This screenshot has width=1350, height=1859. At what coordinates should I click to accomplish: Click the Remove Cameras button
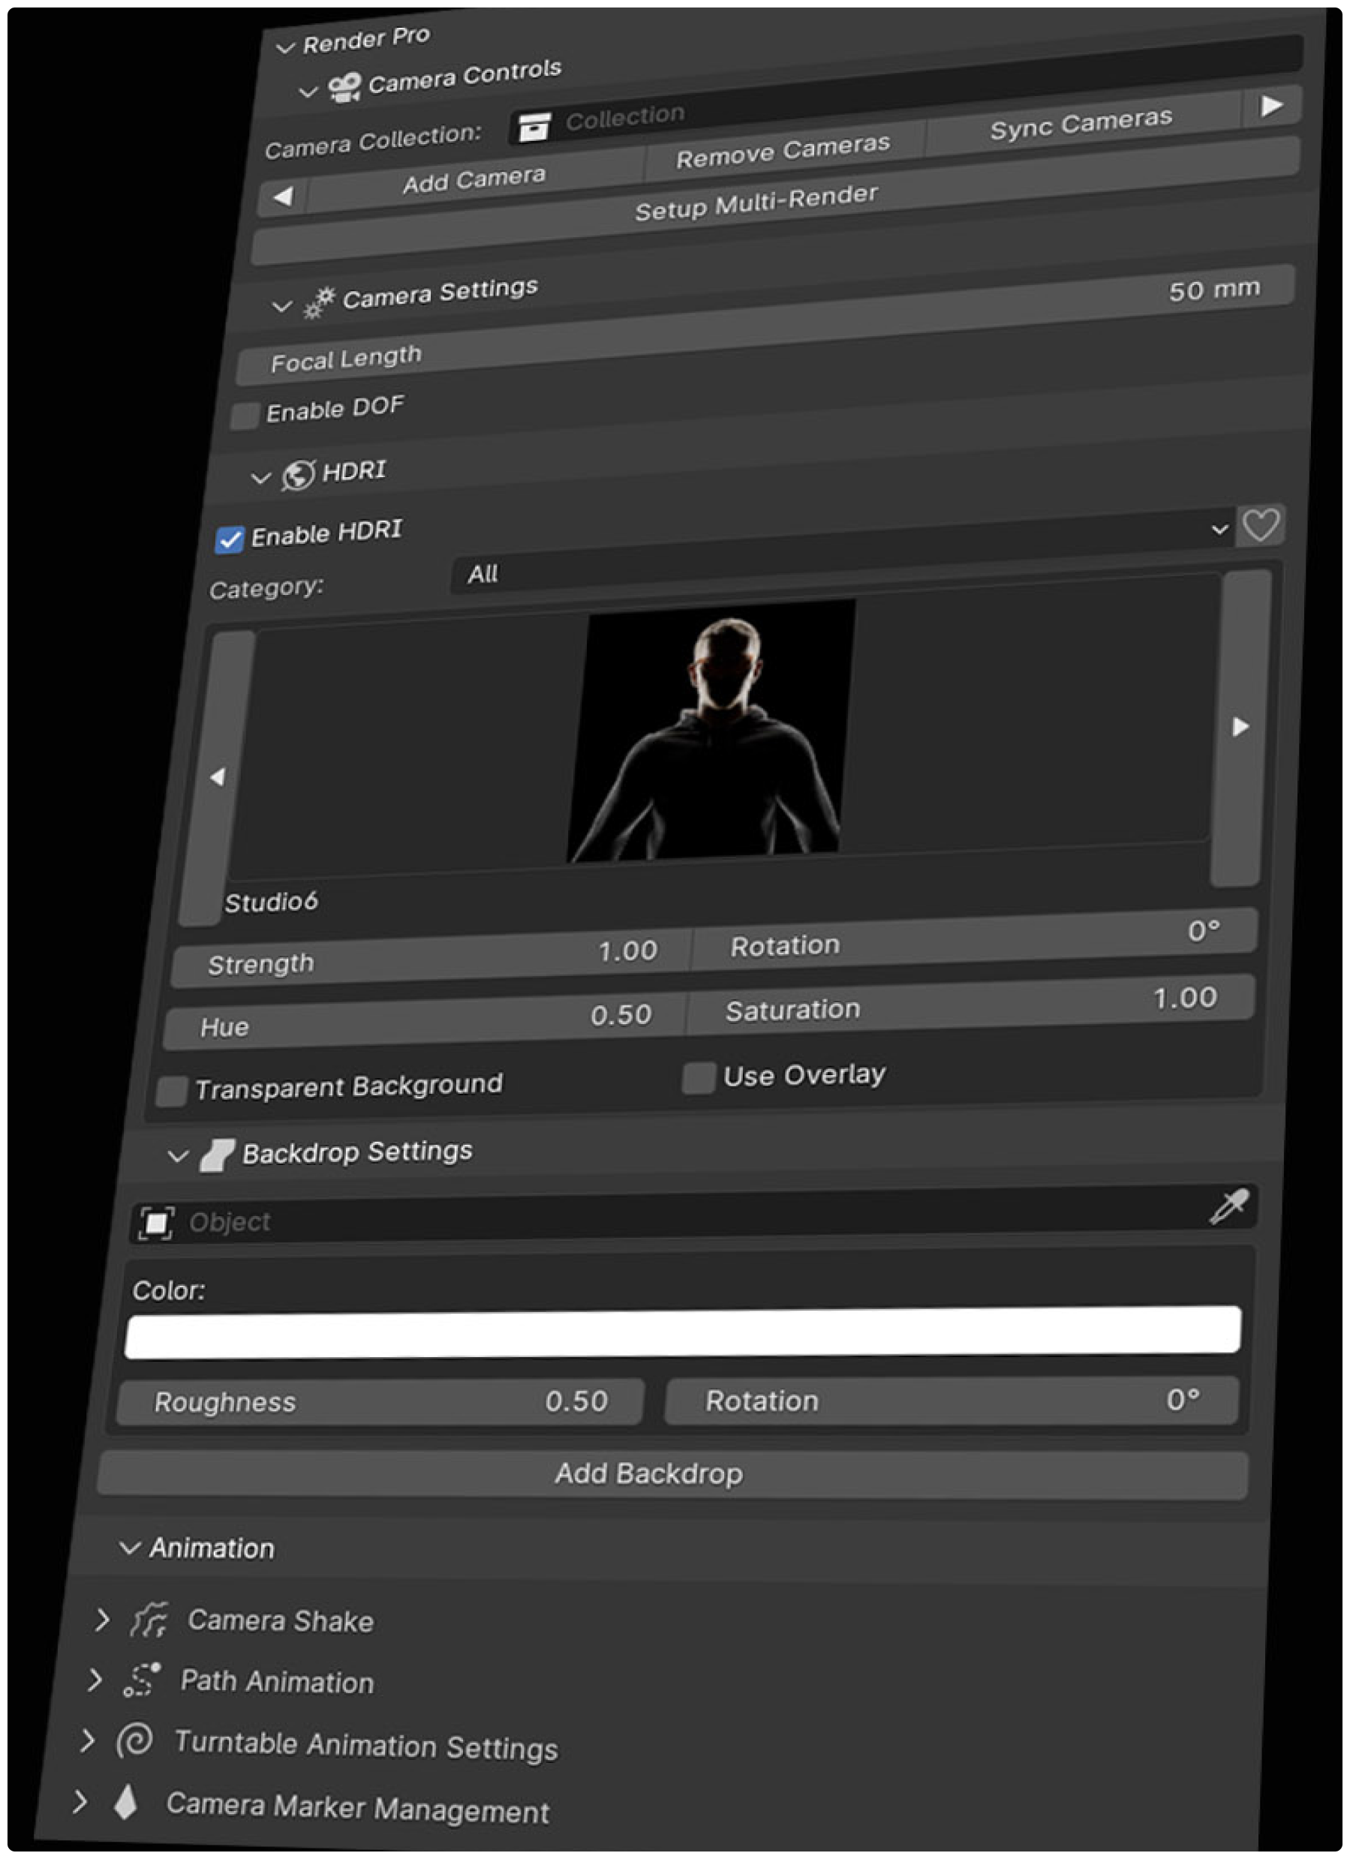coord(783,150)
